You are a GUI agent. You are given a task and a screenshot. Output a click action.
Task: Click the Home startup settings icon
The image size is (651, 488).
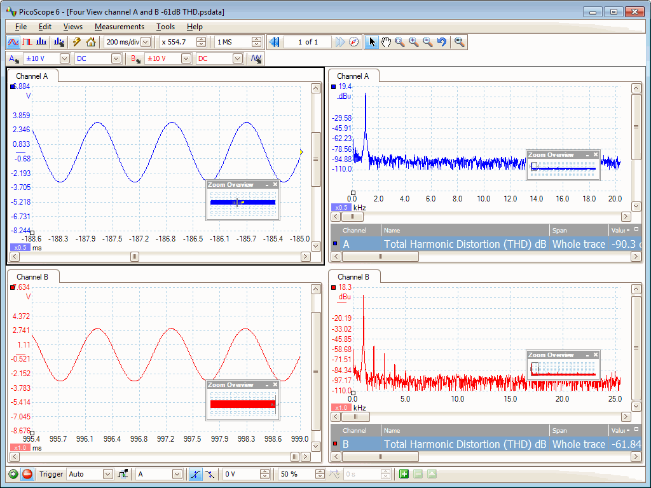click(91, 42)
